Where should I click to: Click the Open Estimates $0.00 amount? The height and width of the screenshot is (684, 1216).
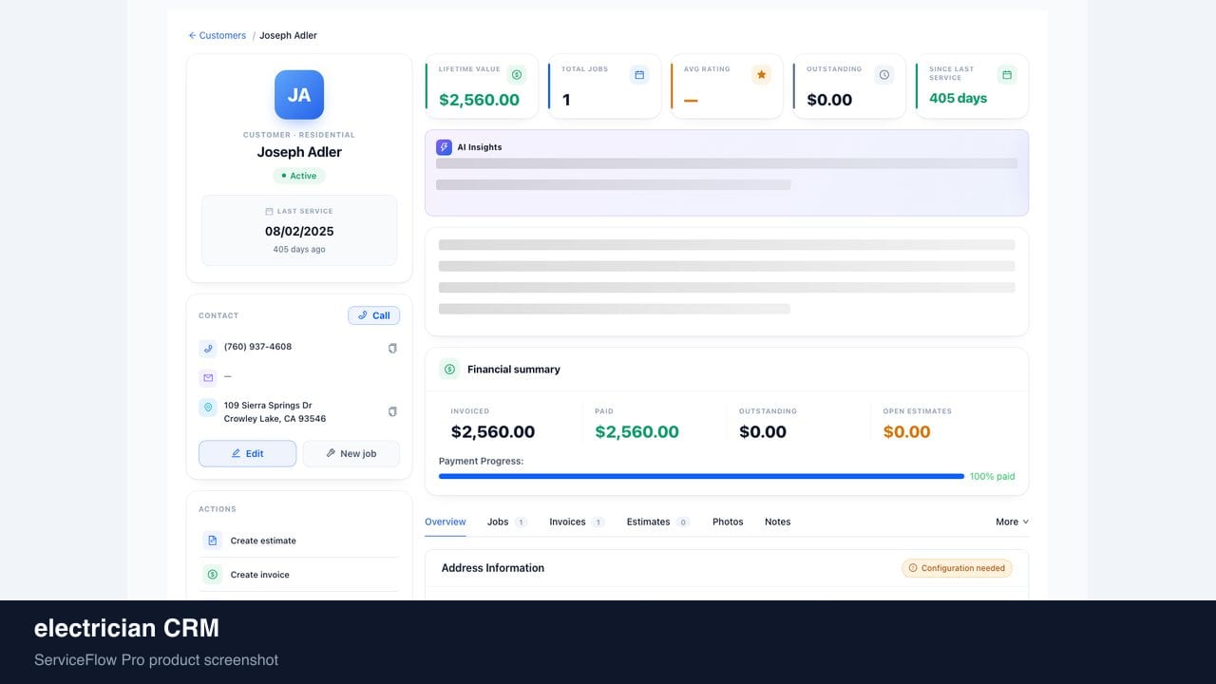(906, 431)
